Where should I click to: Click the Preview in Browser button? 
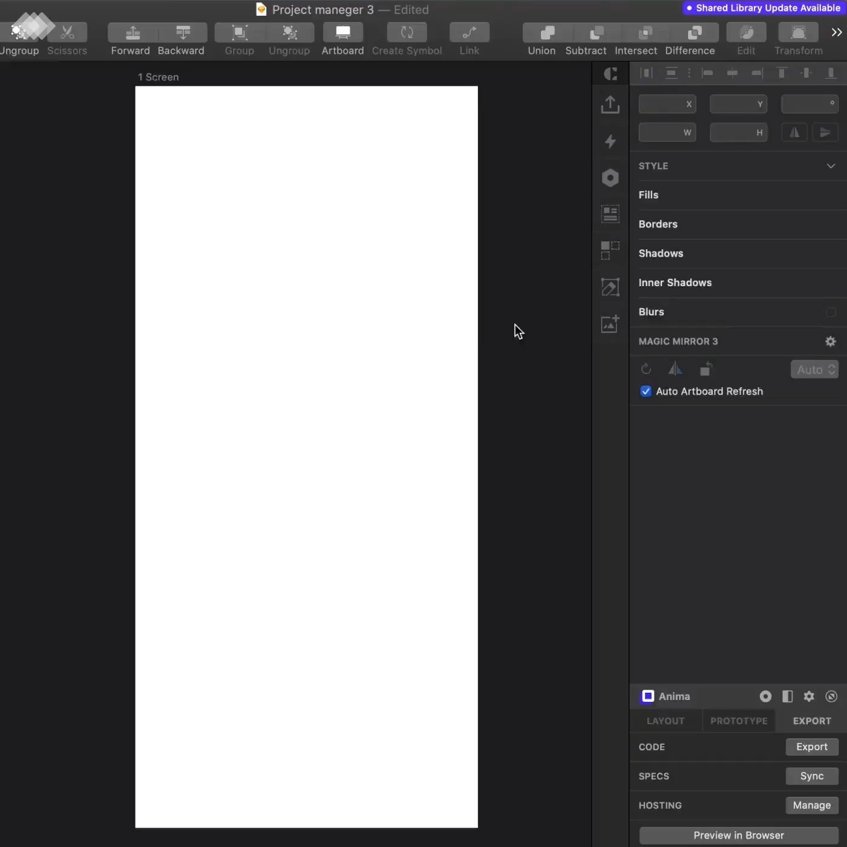(x=738, y=836)
